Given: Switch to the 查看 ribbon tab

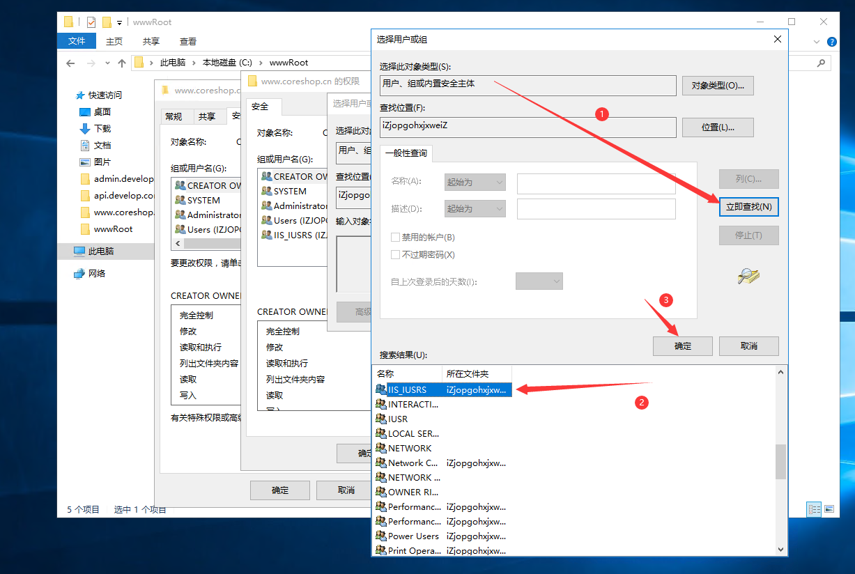Looking at the screenshot, I should coord(187,41).
